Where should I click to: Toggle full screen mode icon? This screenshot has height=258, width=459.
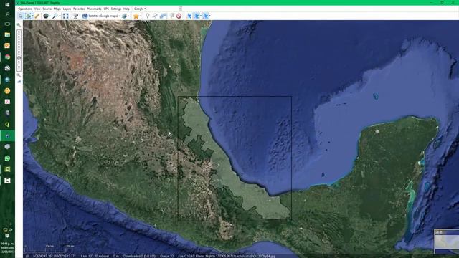pyautogui.click(x=65, y=16)
